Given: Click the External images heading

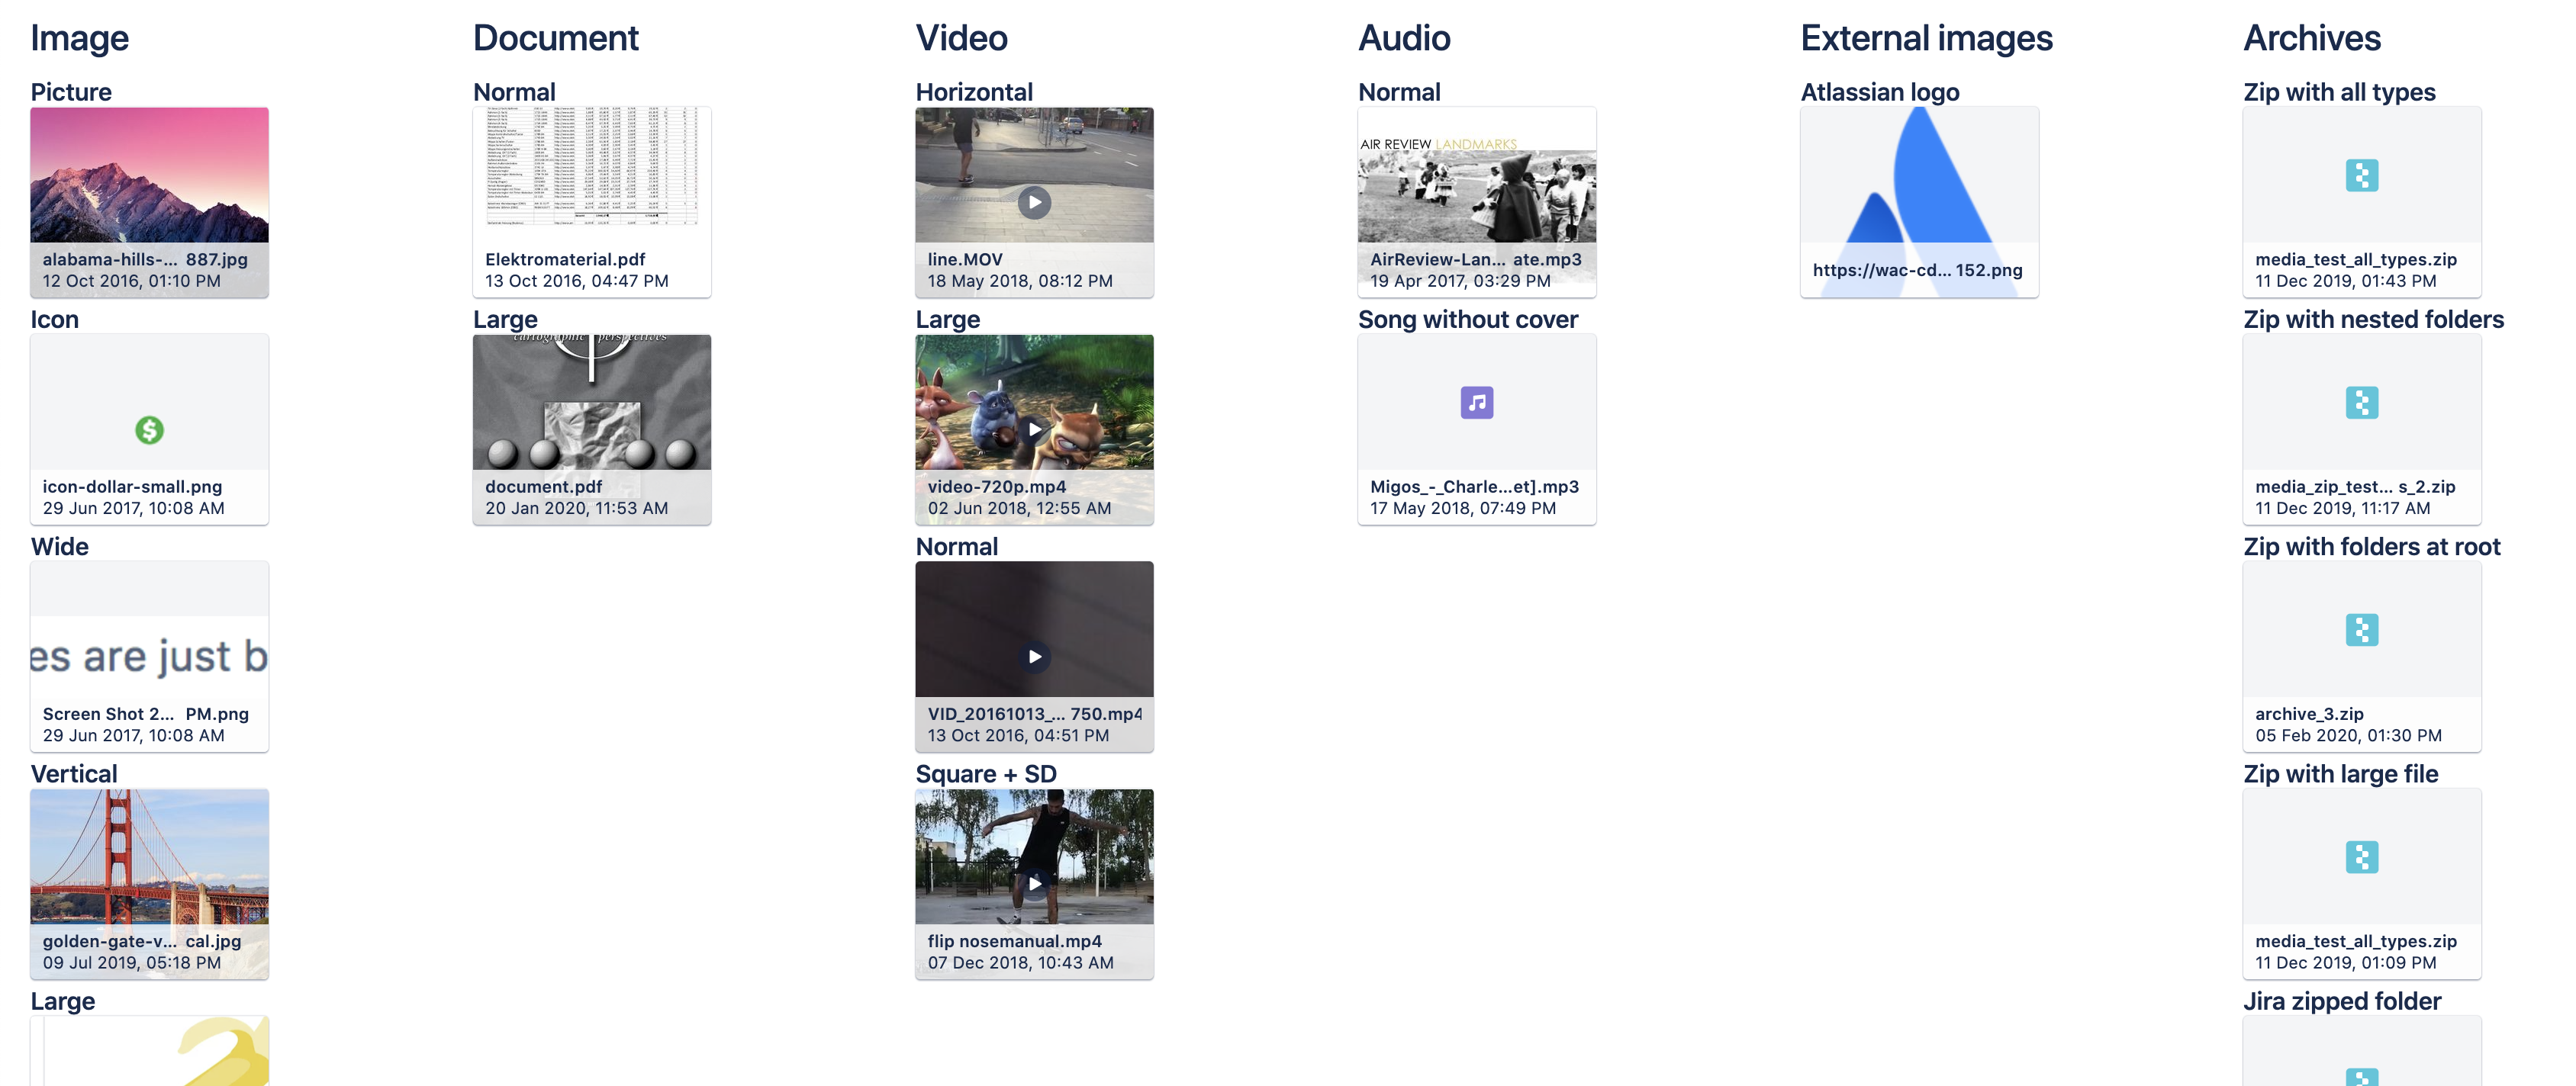Looking at the screenshot, I should tap(1926, 38).
